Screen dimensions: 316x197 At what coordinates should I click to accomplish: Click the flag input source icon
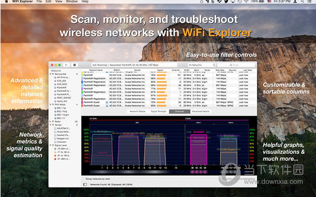[269, 2]
